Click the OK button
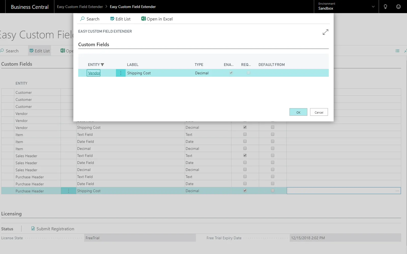The height and width of the screenshot is (254, 407). pos(298,112)
